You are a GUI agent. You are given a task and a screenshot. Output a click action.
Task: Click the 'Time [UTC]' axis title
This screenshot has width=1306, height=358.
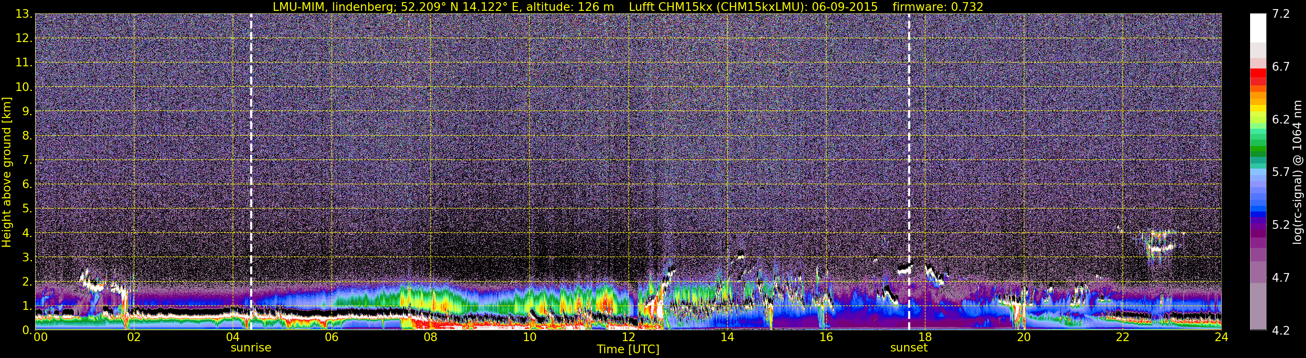pos(628,349)
